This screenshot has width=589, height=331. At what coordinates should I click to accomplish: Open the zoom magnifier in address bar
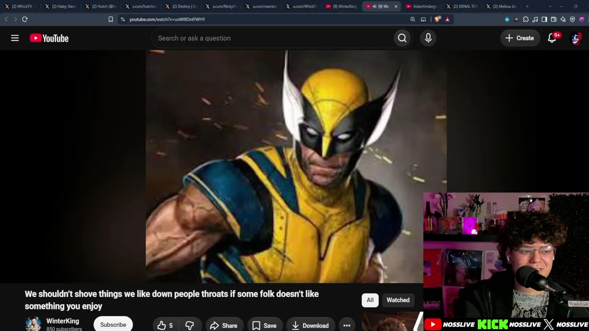(413, 19)
